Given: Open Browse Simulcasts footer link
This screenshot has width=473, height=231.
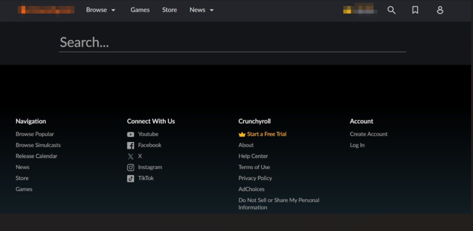Looking at the screenshot, I should point(38,145).
